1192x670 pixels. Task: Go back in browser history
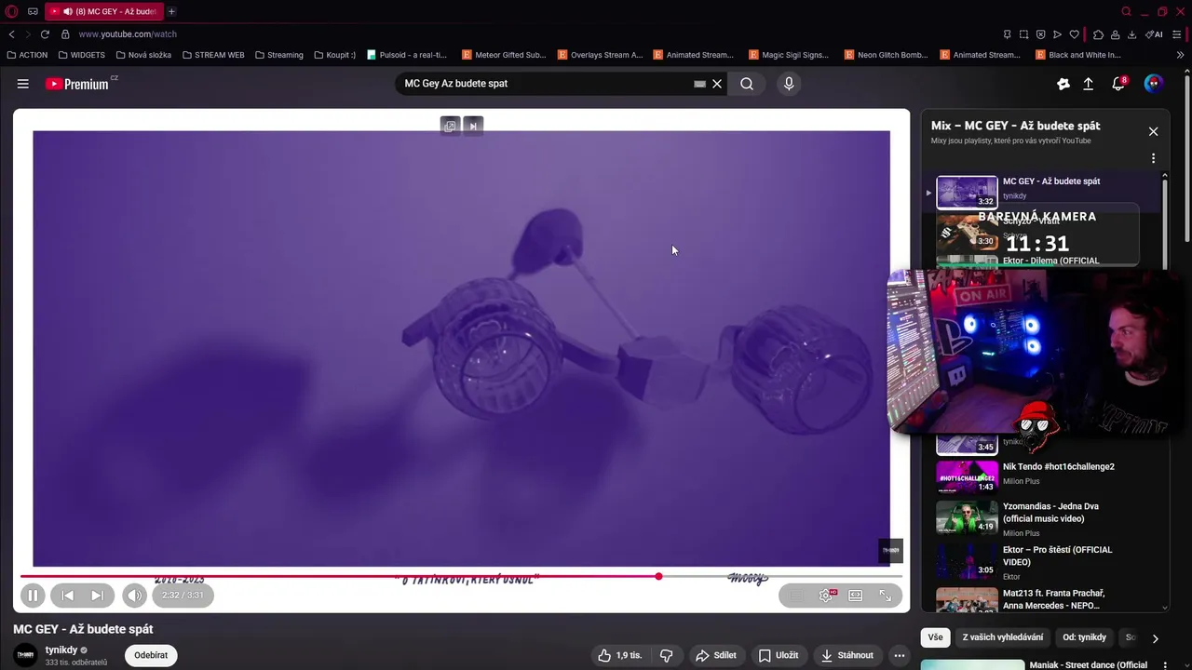pyautogui.click(x=11, y=34)
